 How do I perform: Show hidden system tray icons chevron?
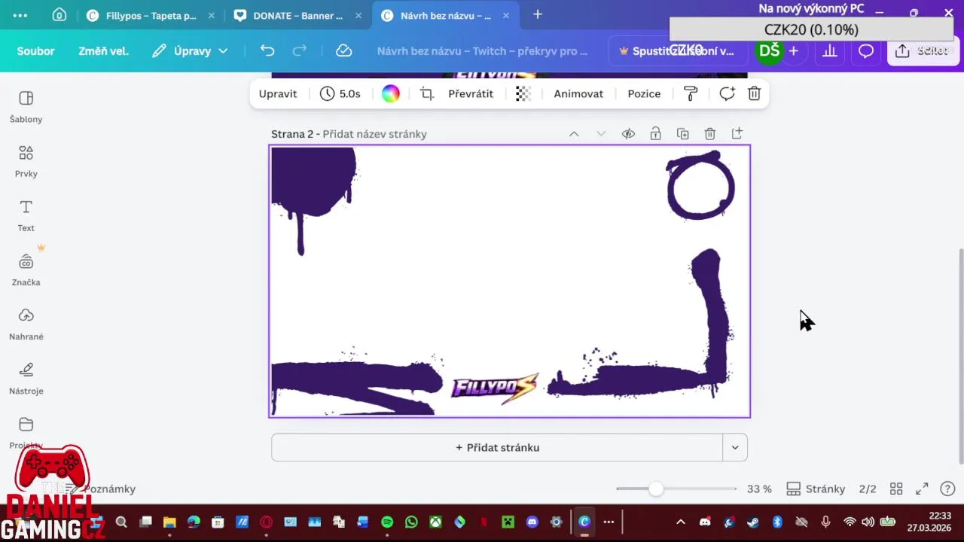point(681,522)
